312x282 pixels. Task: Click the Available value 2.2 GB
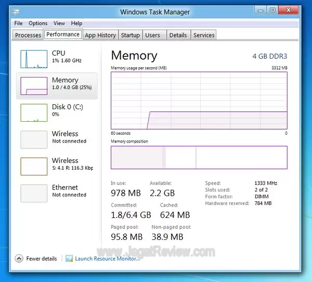[x=162, y=193]
